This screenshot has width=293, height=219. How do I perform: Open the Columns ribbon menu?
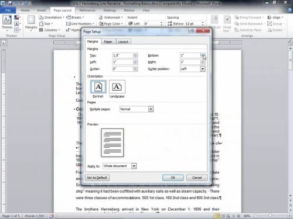click(49, 30)
